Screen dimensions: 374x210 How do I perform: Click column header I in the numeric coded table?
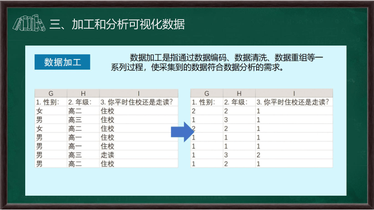(x=294, y=93)
